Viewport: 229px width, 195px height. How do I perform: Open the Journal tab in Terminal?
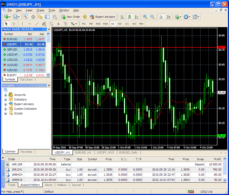tap(76, 185)
